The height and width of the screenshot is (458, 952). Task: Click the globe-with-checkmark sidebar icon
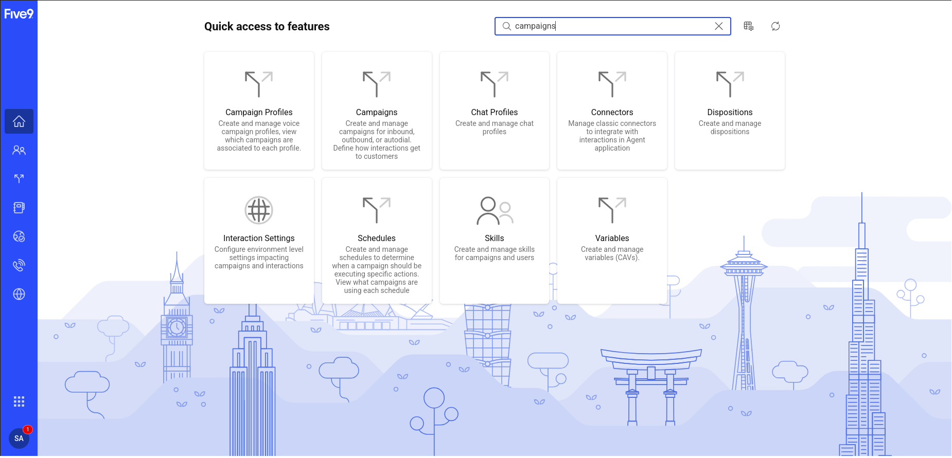point(19,236)
